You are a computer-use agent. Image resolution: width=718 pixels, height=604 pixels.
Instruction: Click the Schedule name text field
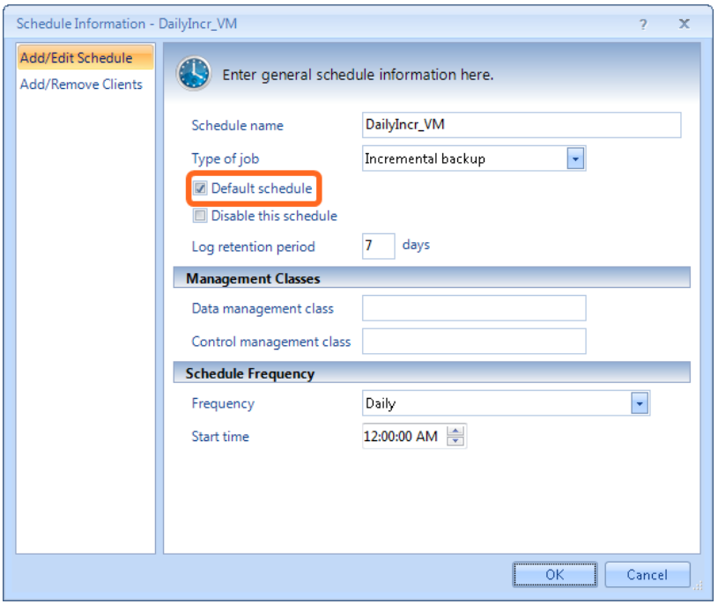(521, 125)
